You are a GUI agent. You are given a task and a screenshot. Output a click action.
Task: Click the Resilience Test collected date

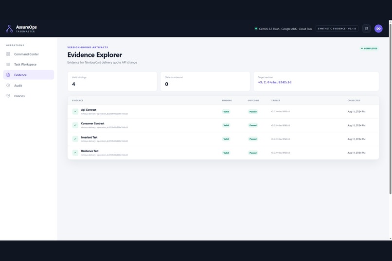click(356, 153)
